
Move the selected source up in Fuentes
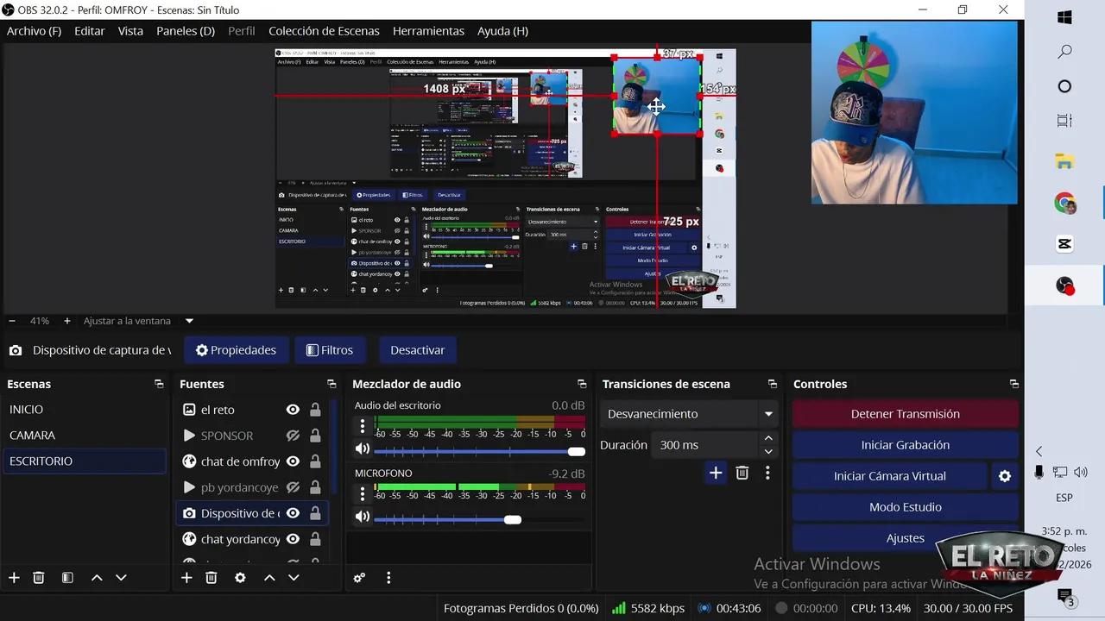tap(269, 578)
